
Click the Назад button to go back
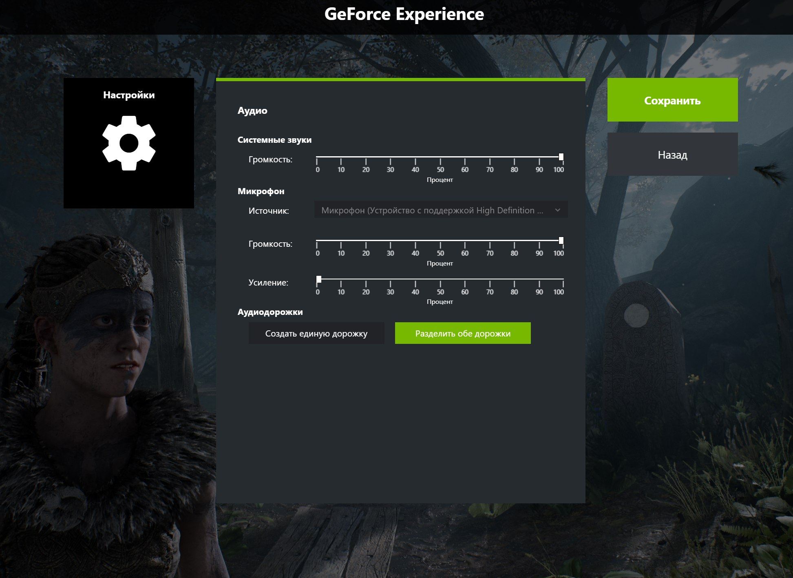pyautogui.click(x=672, y=155)
